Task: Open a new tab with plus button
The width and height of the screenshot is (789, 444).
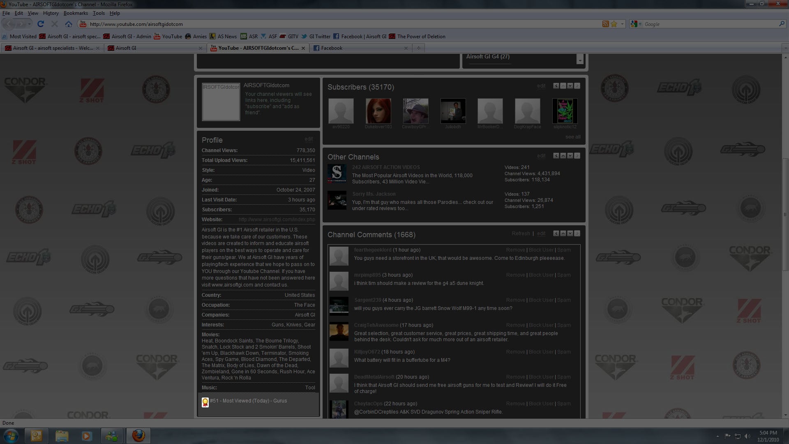Action: click(418, 48)
